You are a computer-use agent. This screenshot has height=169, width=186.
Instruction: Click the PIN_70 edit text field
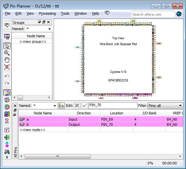click(113, 105)
